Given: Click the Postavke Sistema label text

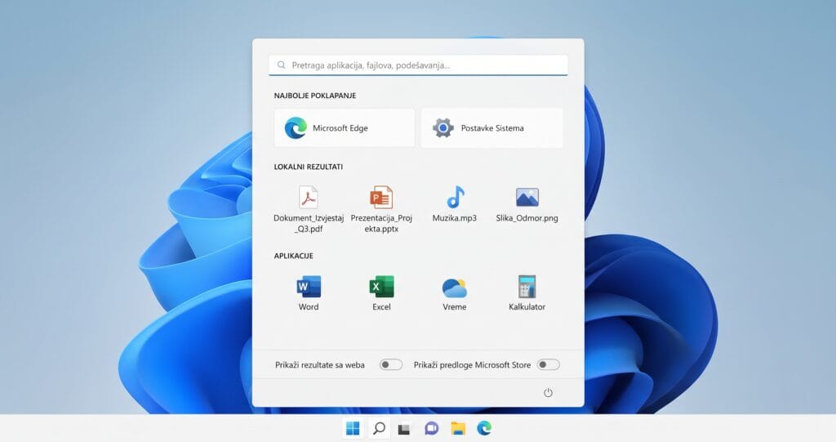Looking at the screenshot, I should coord(492,128).
